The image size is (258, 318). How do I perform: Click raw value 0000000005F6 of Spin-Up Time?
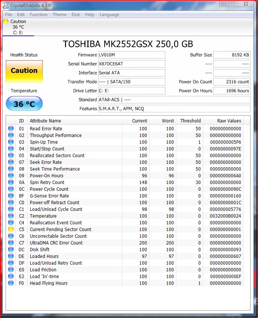coord(226,142)
